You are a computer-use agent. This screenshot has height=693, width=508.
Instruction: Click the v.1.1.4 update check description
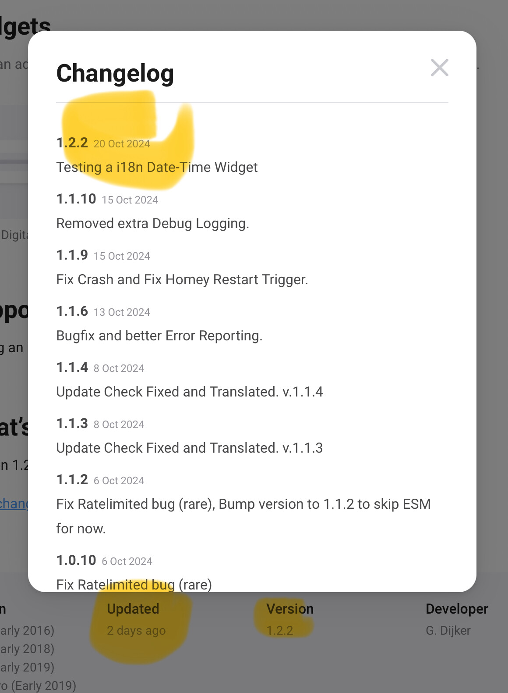[x=190, y=392]
